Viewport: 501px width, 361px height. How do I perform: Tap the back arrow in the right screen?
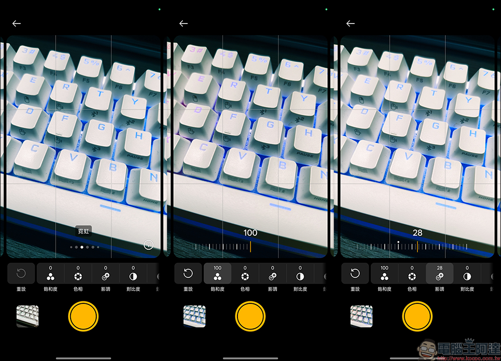coord(351,24)
